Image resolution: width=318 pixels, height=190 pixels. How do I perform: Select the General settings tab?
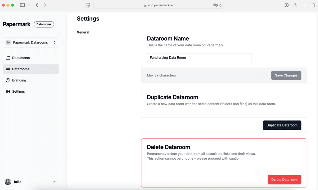pos(83,32)
